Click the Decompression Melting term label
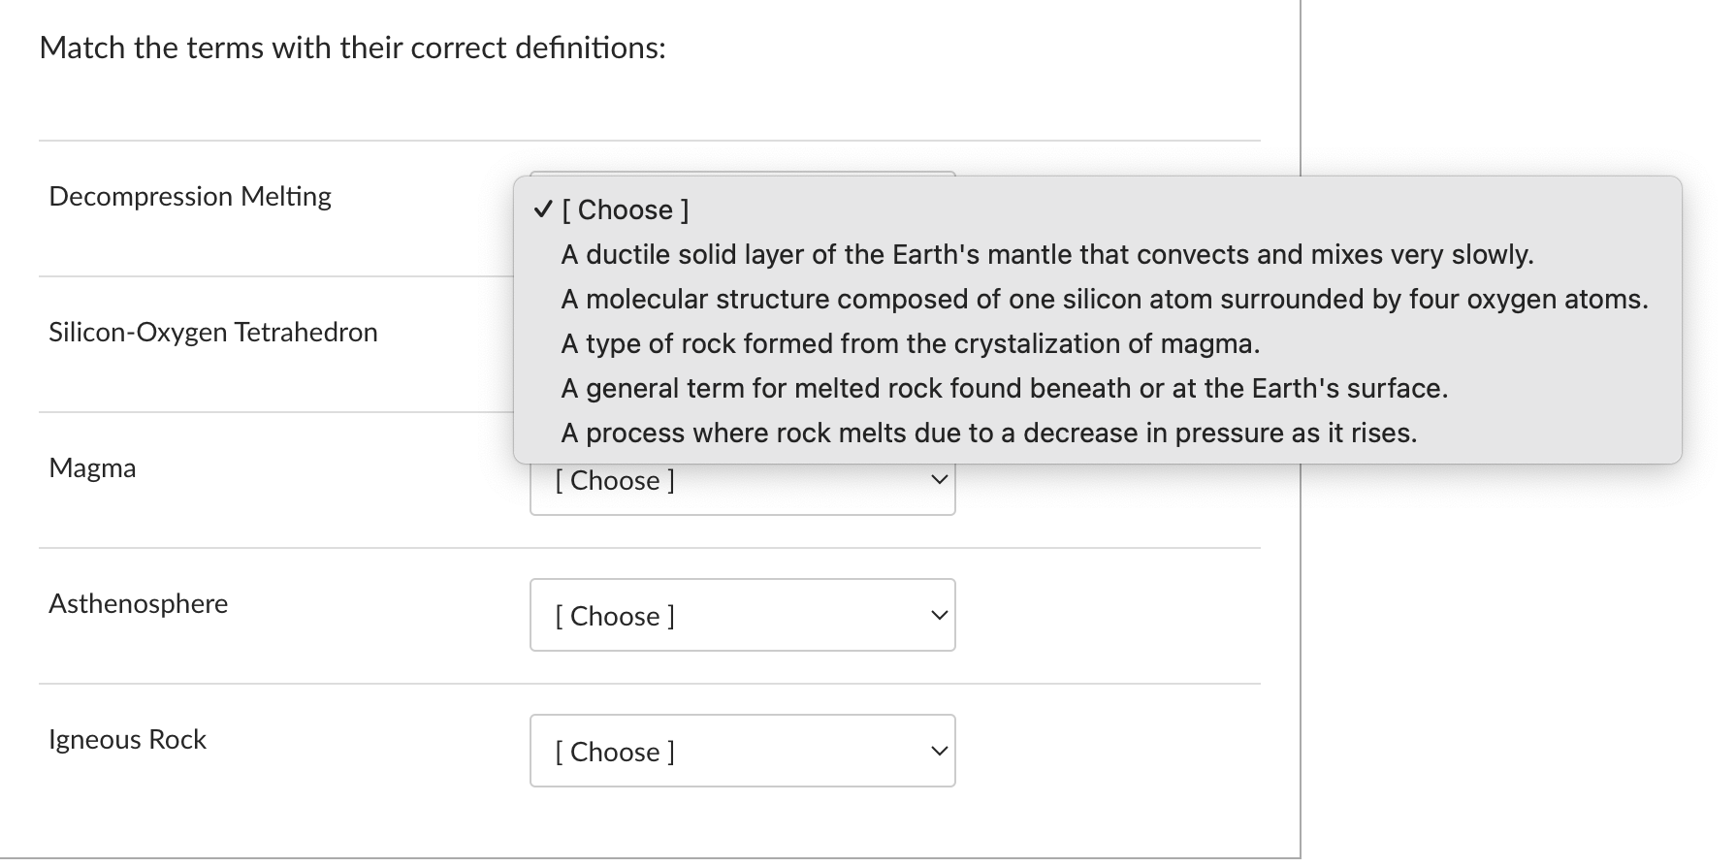The image size is (1736, 867). [190, 196]
